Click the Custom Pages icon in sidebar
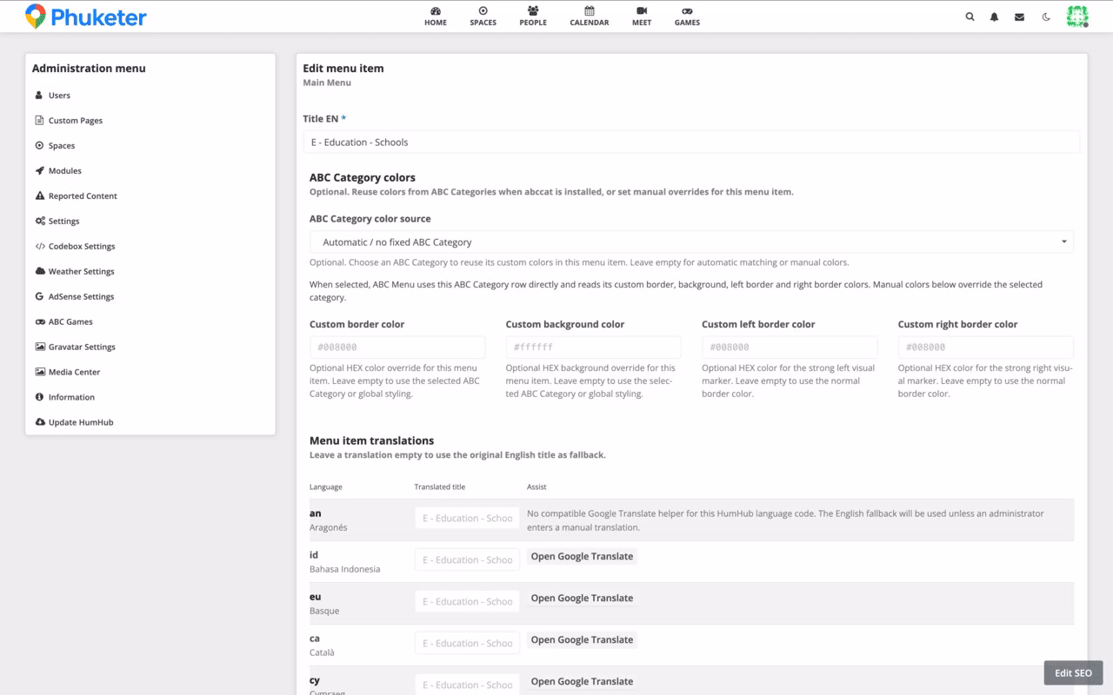 (x=39, y=121)
